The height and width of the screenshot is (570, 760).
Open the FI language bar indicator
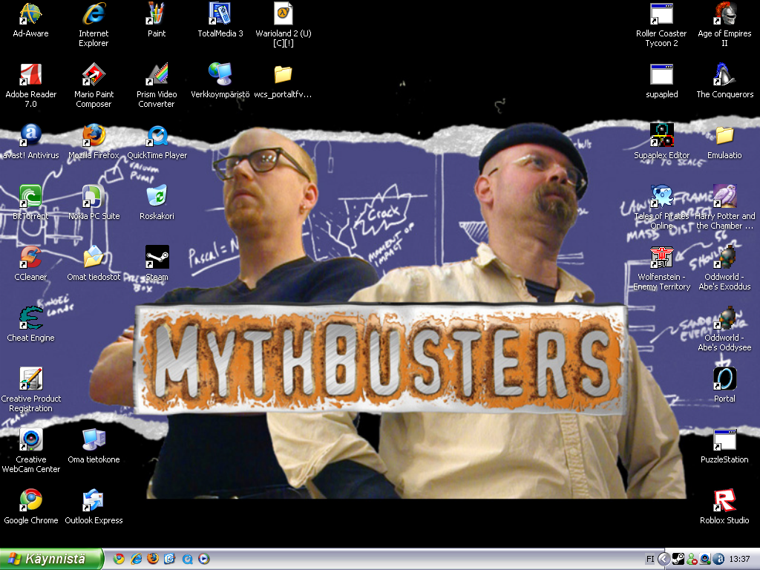[x=650, y=560]
